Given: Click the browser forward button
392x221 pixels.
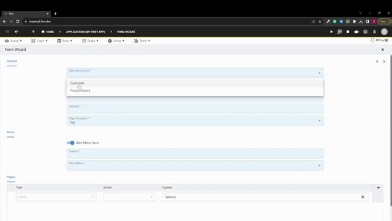Looking at the screenshot, I should coord(11,21).
